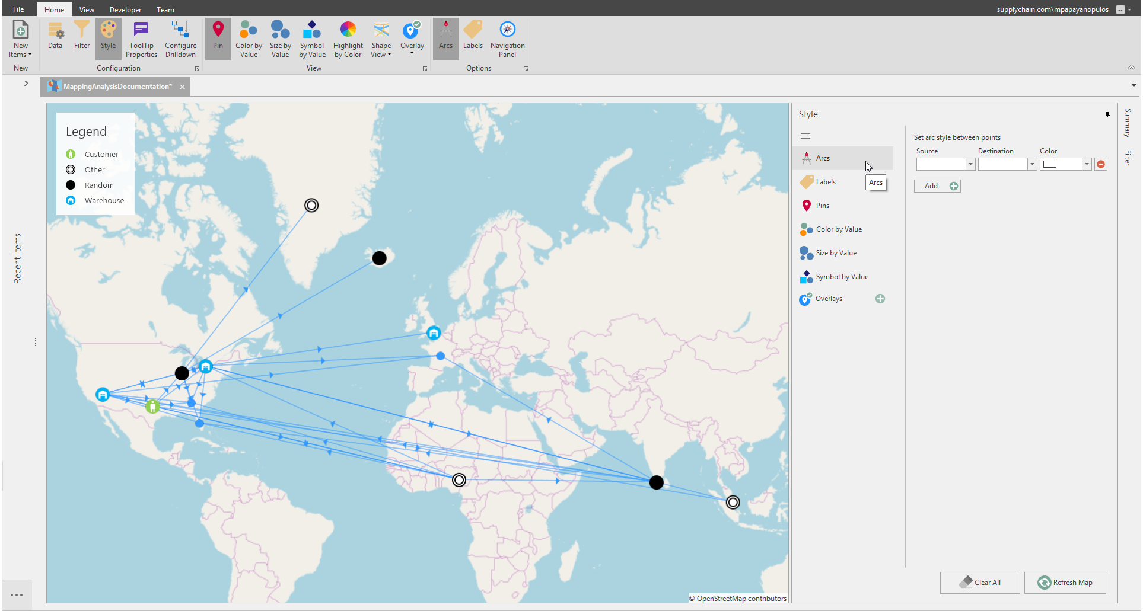Toggle the Style button in ribbon
1143x611 pixels.
(x=108, y=39)
